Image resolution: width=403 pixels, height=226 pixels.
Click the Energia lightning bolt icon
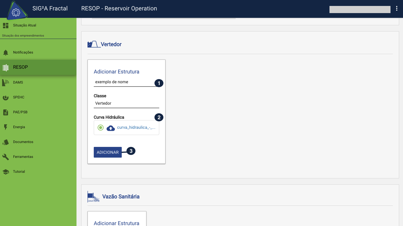click(6, 127)
